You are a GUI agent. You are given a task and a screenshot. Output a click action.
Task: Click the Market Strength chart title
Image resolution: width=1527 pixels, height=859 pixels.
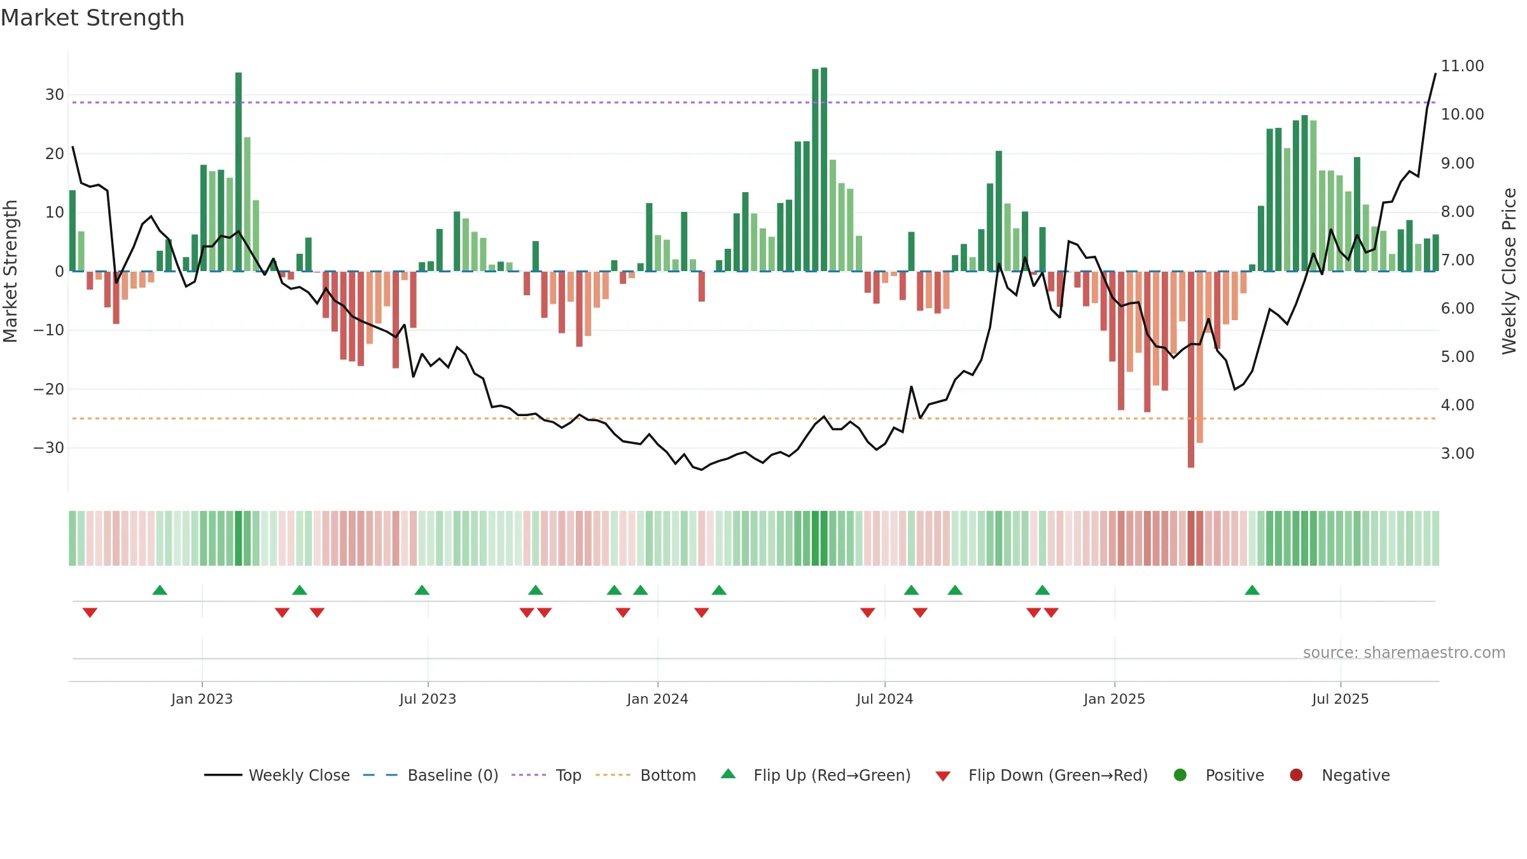(92, 18)
